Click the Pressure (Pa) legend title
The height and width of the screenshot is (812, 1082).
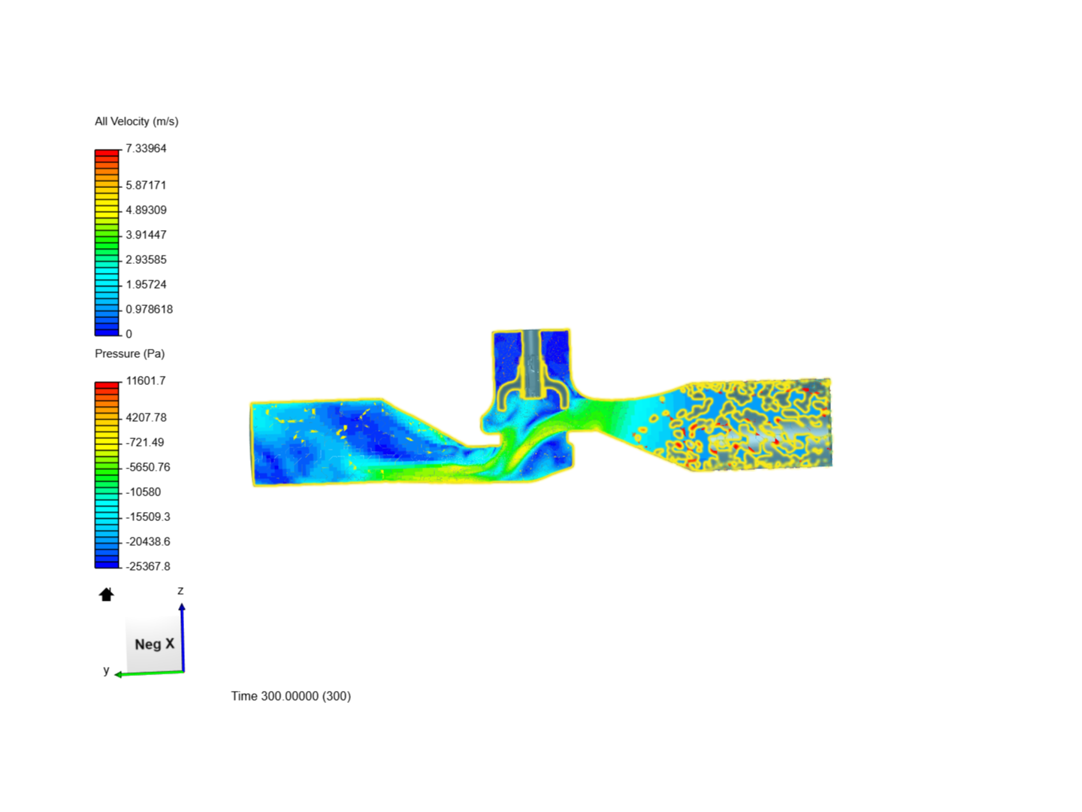[130, 353]
